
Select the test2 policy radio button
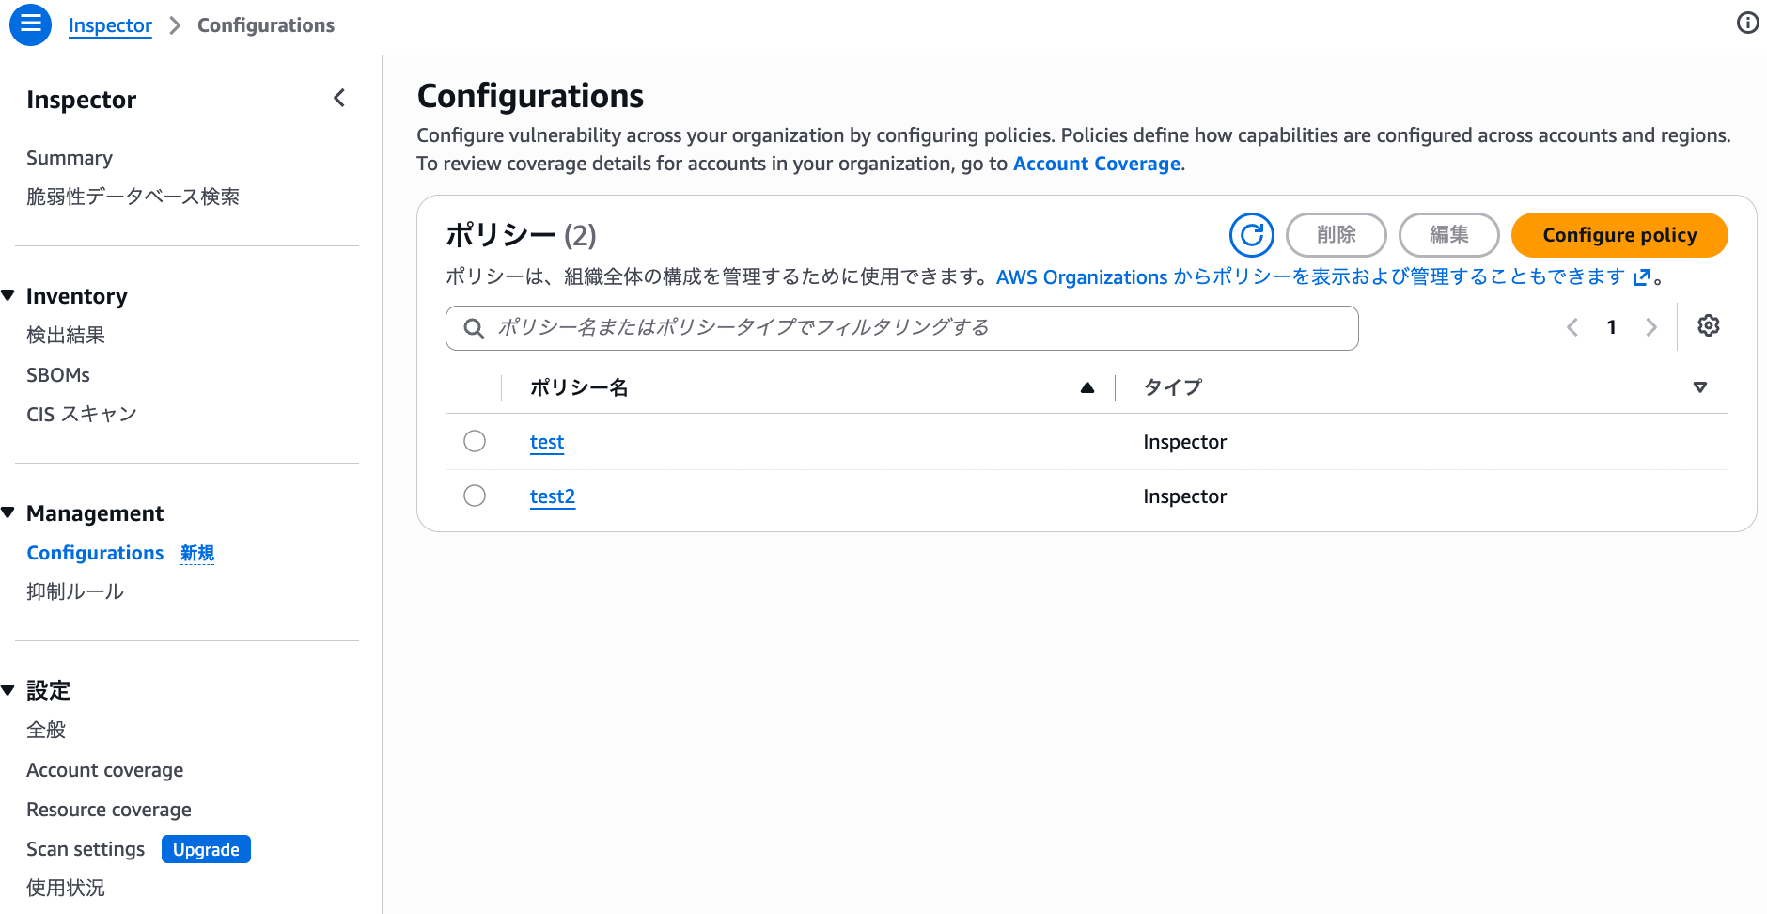click(x=475, y=496)
